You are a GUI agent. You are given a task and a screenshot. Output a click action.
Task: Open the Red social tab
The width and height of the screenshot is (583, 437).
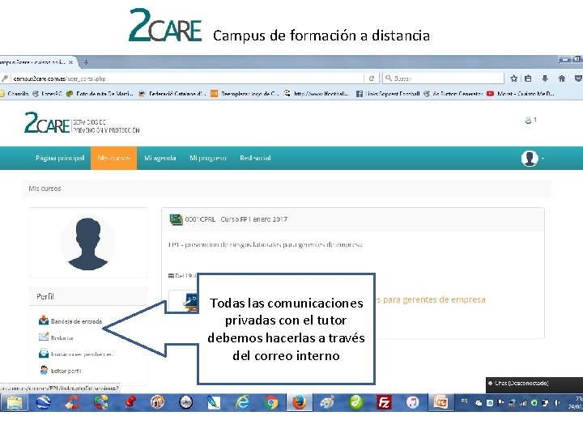255,158
